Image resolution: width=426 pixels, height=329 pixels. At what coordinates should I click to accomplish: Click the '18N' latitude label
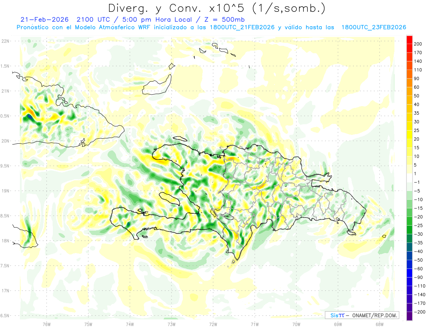tap(5, 241)
